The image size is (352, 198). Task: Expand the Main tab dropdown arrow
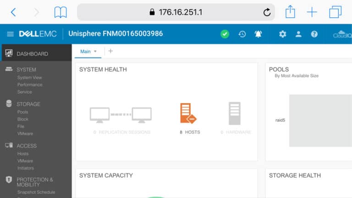95,51
